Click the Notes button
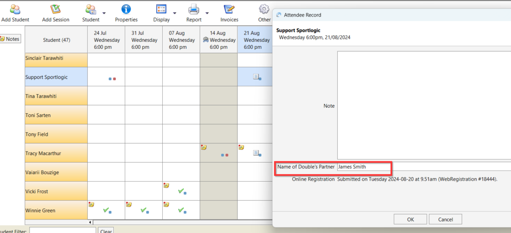Screen dimensions: 511x233 coord(10,39)
